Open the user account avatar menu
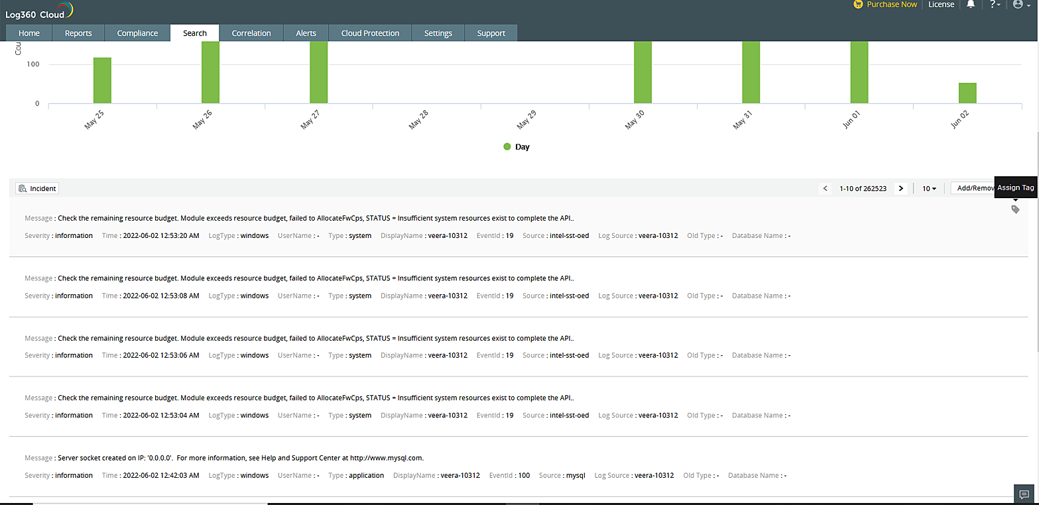Image resolution: width=1039 pixels, height=505 pixels. (1021, 5)
